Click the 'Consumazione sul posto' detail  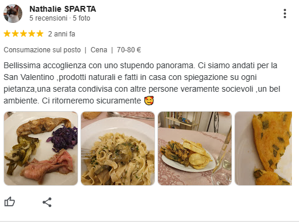point(42,50)
